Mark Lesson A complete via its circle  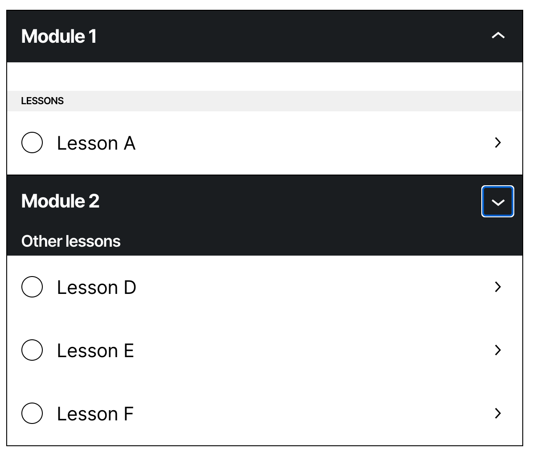pos(32,142)
